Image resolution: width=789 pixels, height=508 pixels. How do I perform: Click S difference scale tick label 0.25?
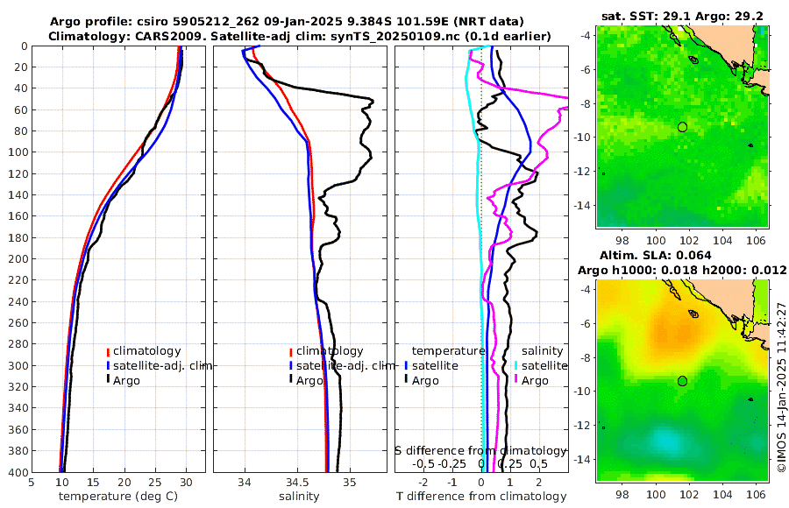coord(510,463)
